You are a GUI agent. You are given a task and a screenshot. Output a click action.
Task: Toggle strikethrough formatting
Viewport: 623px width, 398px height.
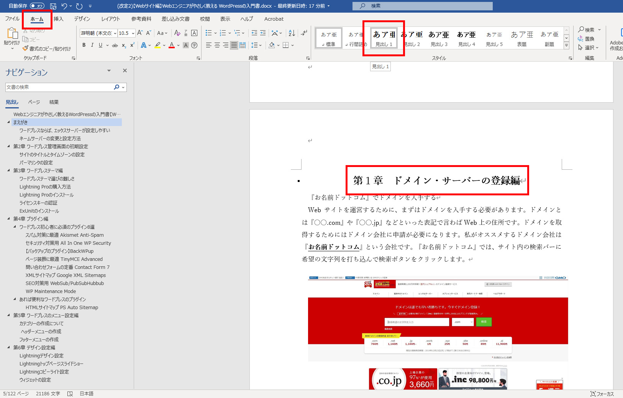(x=115, y=45)
